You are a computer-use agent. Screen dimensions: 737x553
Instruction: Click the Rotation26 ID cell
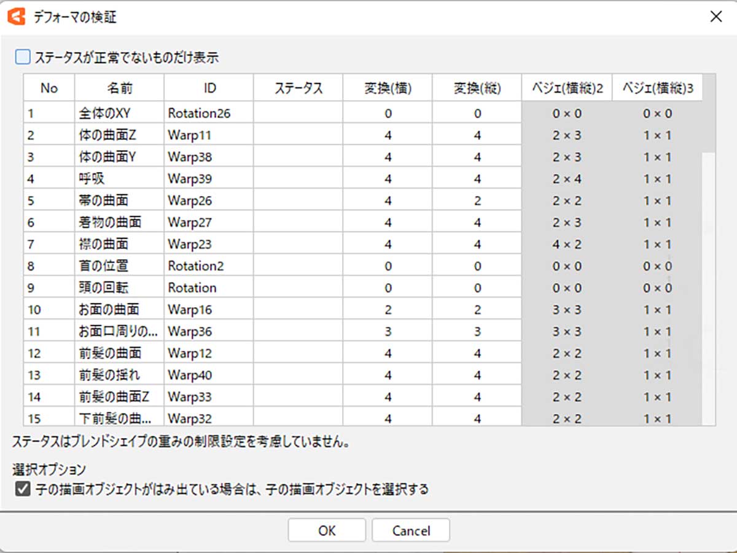coord(209,114)
